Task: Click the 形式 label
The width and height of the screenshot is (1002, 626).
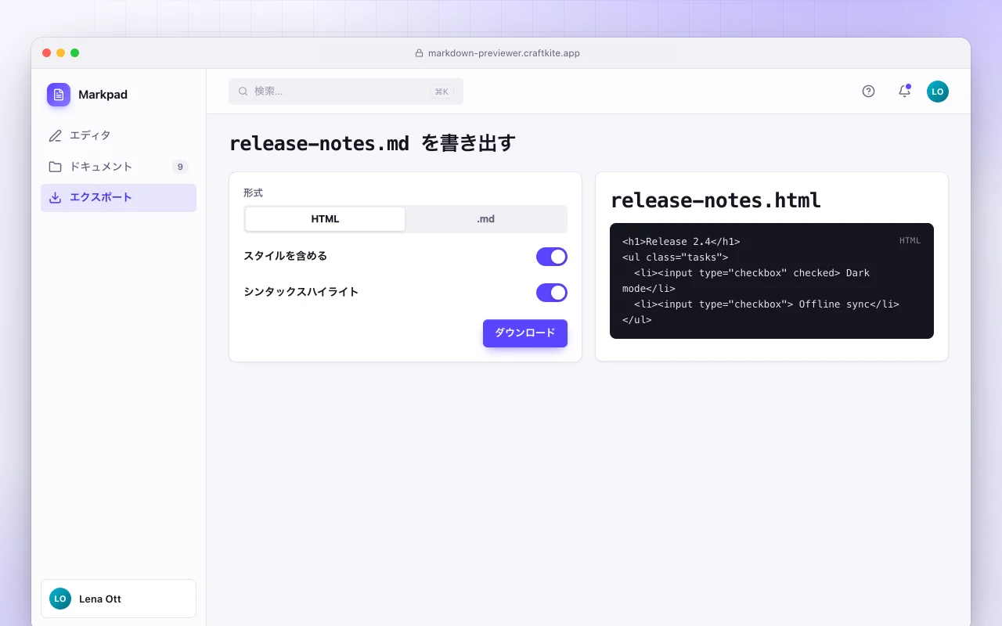Action: click(253, 192)
